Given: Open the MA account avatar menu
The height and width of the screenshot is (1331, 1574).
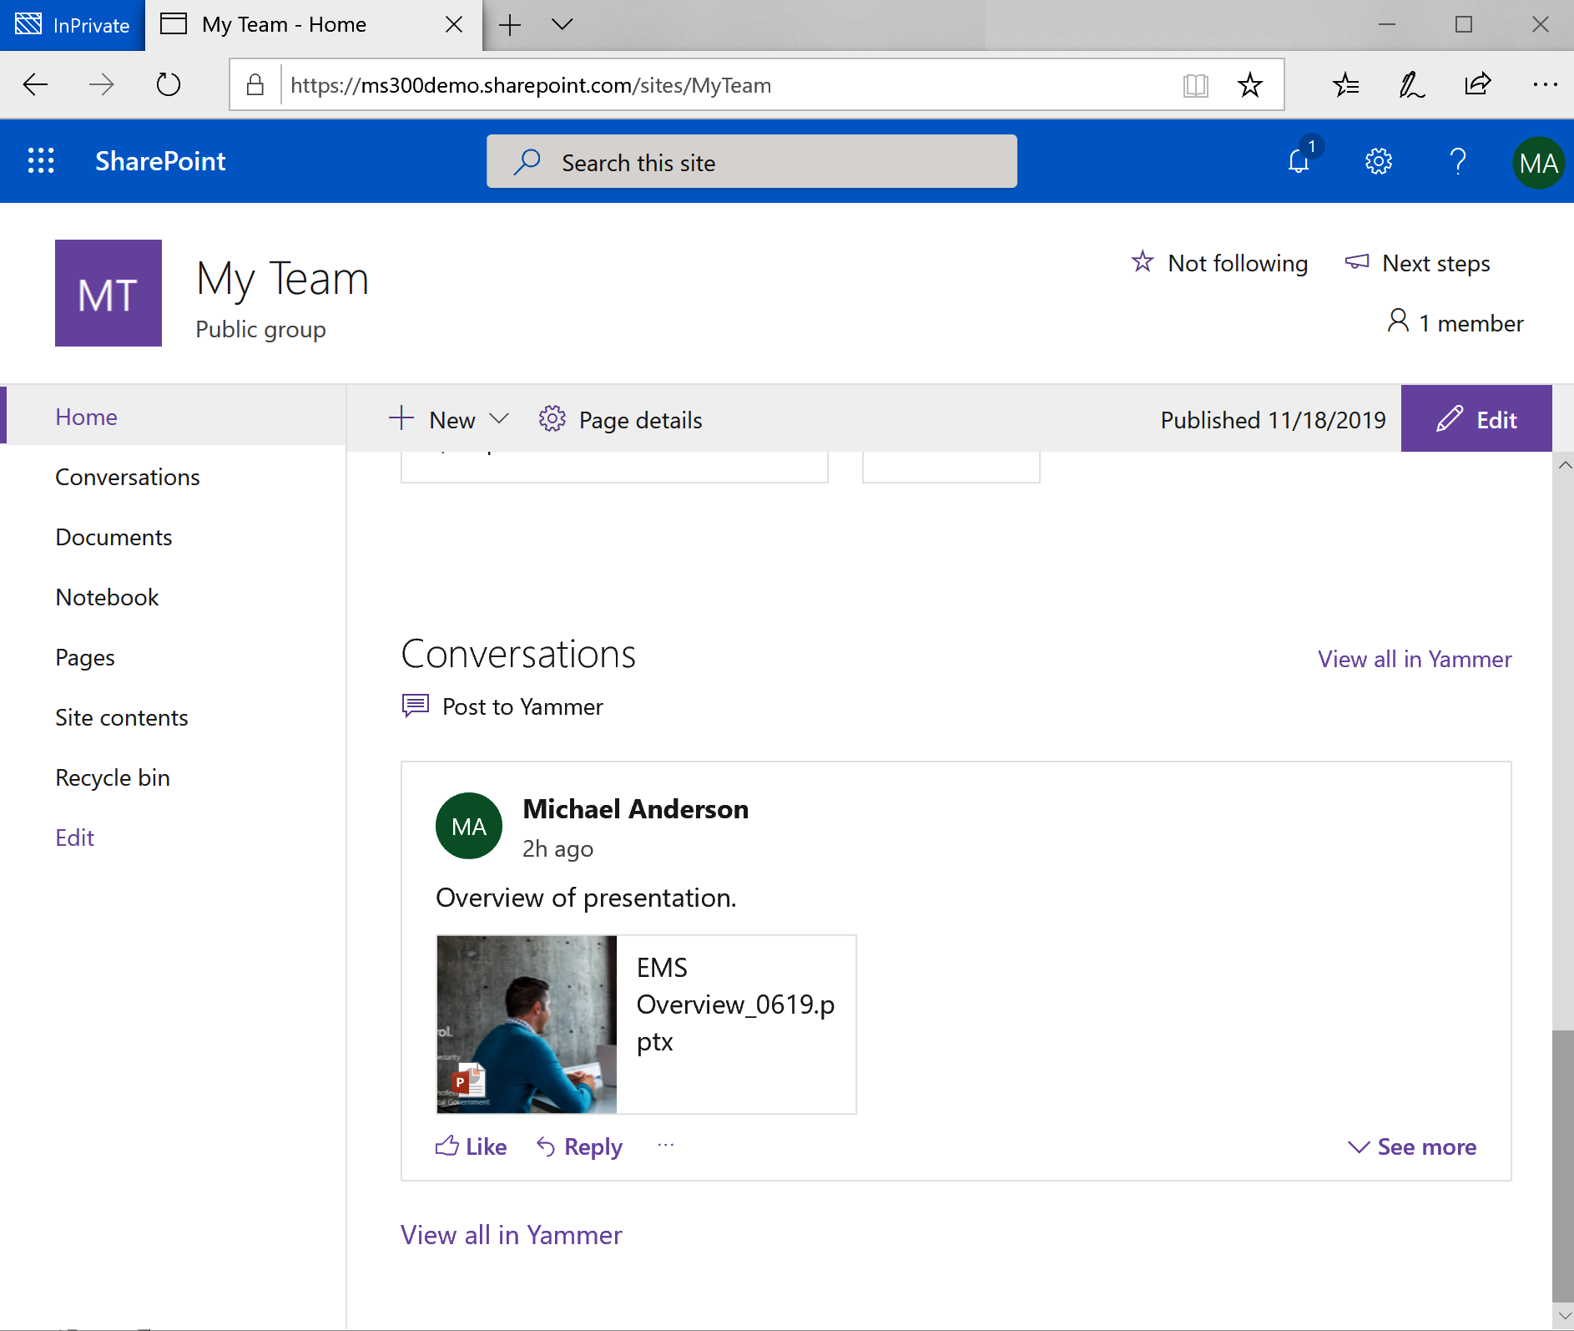Looking at the screenshot, I should [x=1538, y=162].
